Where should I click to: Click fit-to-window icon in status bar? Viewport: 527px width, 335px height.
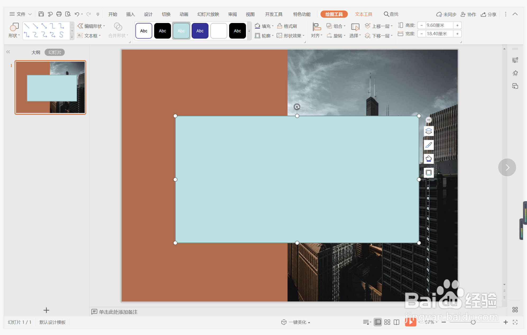[515, 322]
